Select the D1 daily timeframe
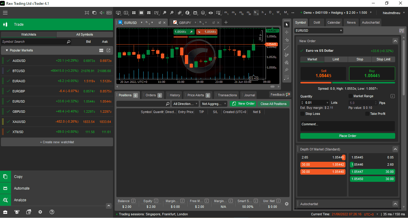The width and height of the screenshot is (408, 218). point(271,13)
